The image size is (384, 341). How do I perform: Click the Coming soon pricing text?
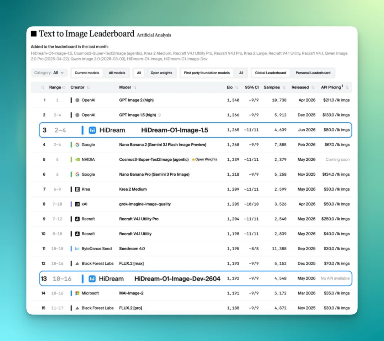pos(337,159)
